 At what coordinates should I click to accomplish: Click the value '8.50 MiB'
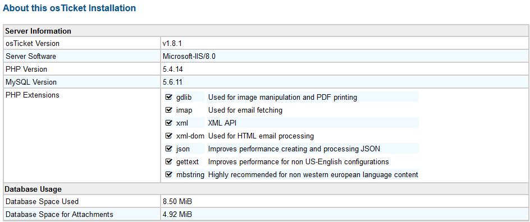point(177,202)
